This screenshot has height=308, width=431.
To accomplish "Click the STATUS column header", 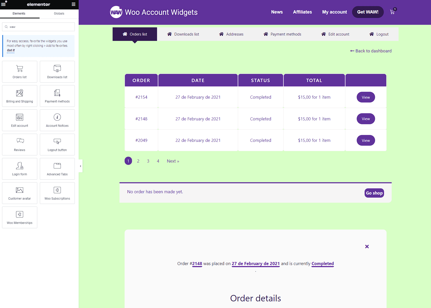I will click(260, 80).
